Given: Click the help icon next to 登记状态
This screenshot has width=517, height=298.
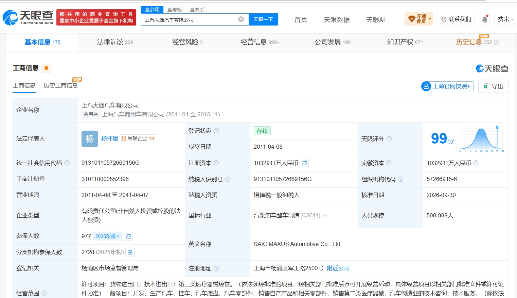Looking at the screenshot, I should tap(216, 131).
